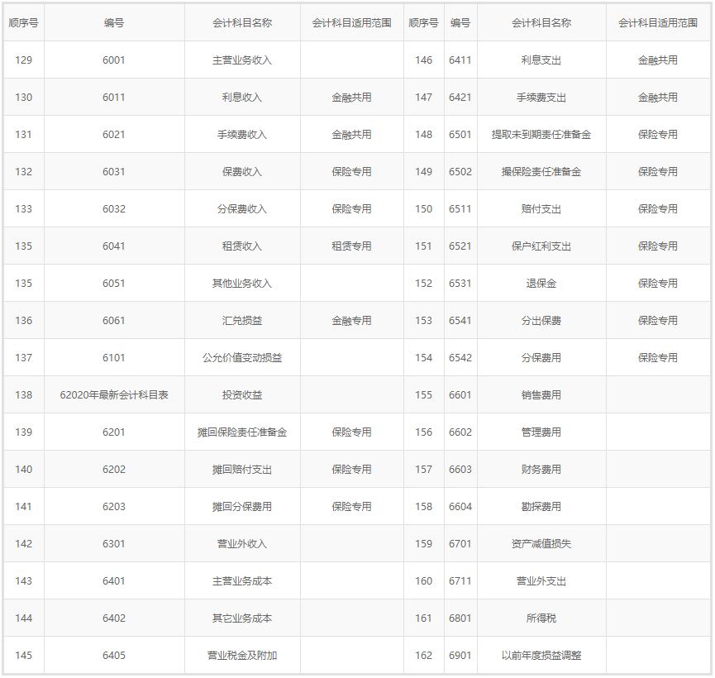Select code cell 6001
Viewport: 715px width, 678px height.
(x=114, y=60)
